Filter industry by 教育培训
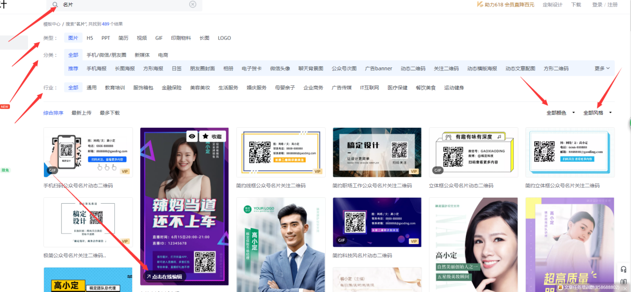The image size is (631, 292). [115, 88]
